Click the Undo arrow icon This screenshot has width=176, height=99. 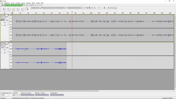pyautogui.click(x=98, y=8)
